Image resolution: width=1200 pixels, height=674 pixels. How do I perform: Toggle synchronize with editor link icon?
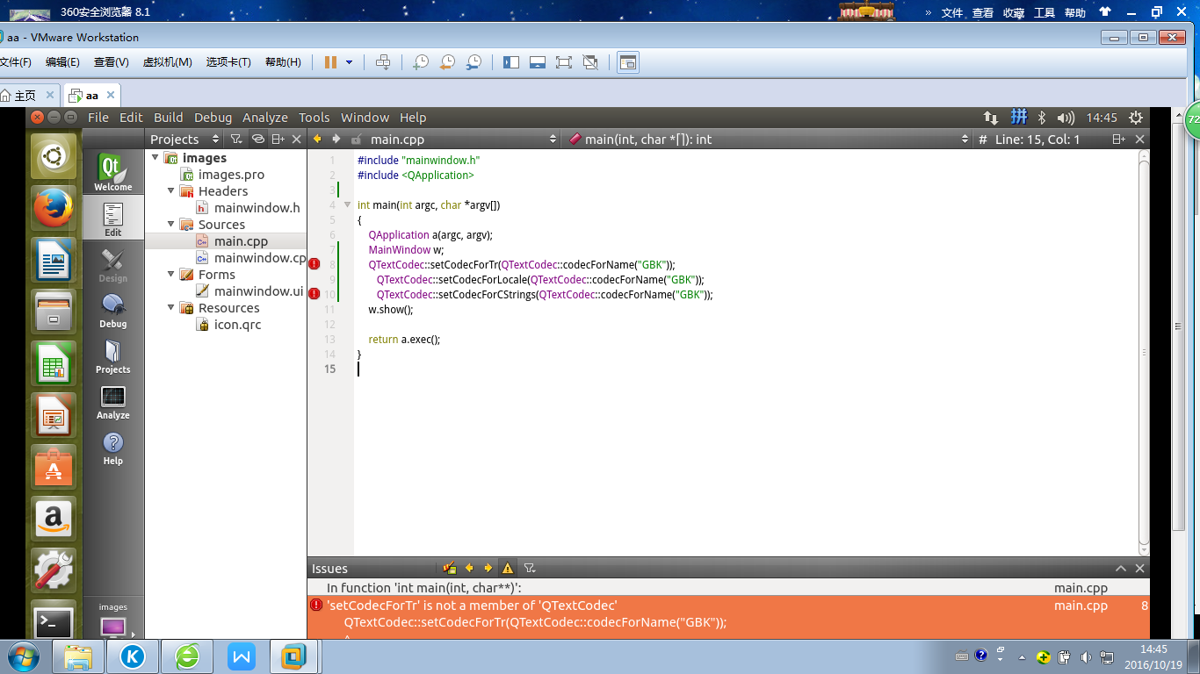pyautogui.click(x=257, y=139)
